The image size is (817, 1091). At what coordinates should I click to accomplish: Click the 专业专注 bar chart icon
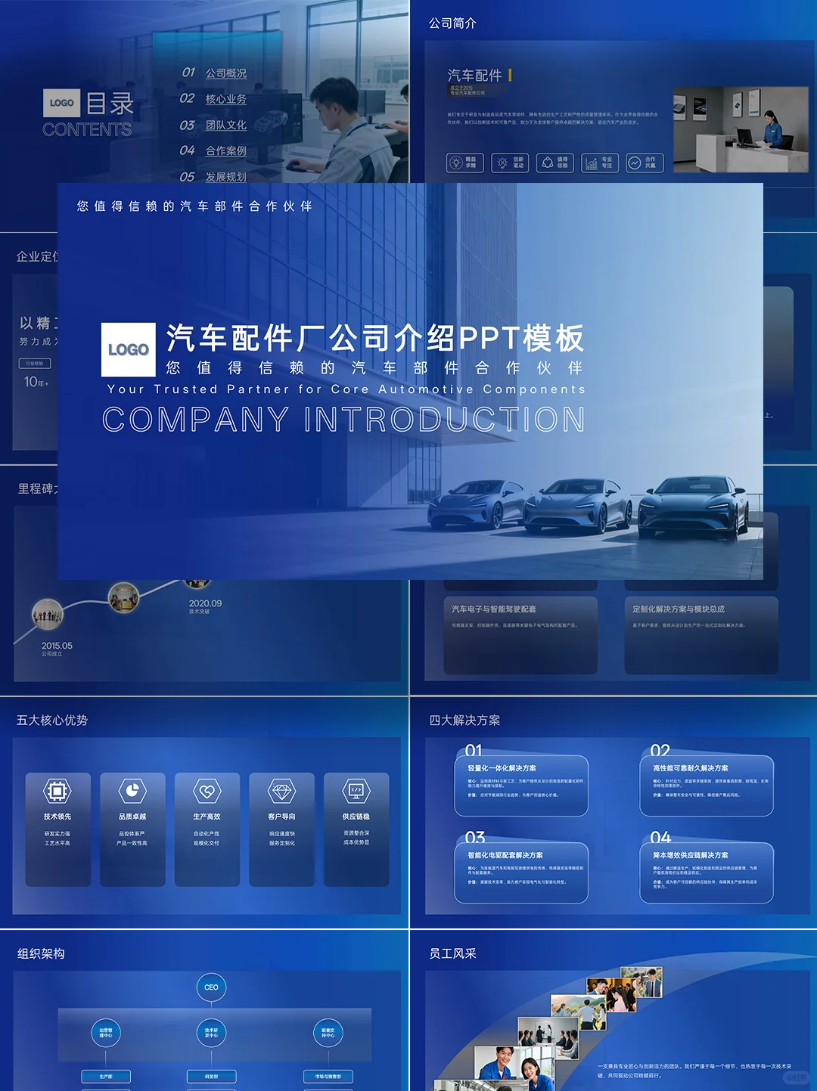[592, 163]
